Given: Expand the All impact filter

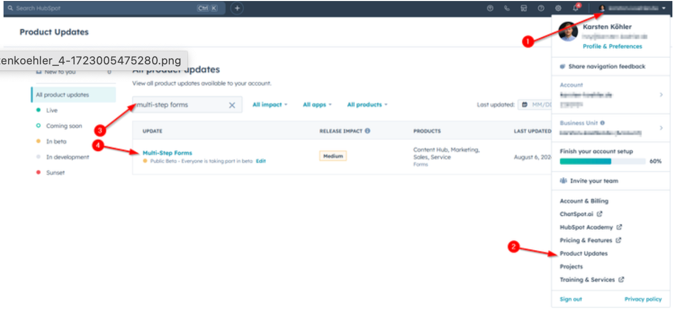Looking at the screenshot, I should (269, 105).
